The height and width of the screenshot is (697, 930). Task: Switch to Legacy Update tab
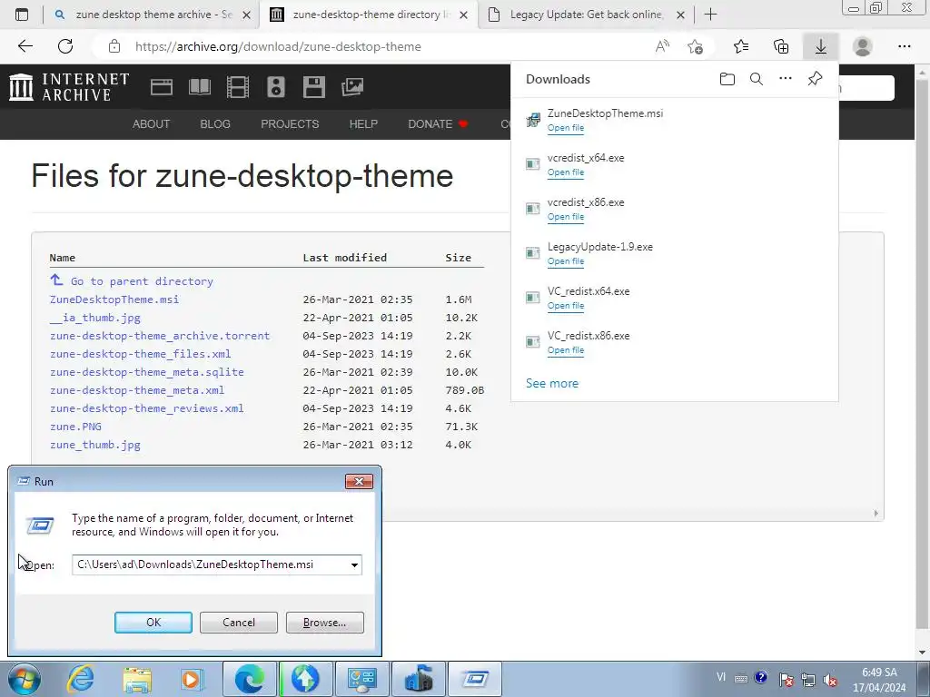click(x=587, y=15)
